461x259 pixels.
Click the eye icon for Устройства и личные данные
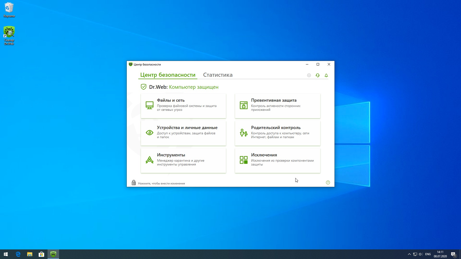pyautogui.click(x=150, y=132)
